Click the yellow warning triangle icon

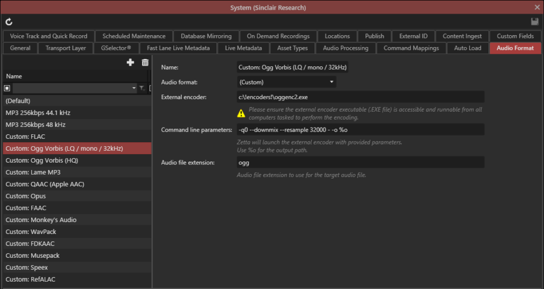(x=241, y=113)
